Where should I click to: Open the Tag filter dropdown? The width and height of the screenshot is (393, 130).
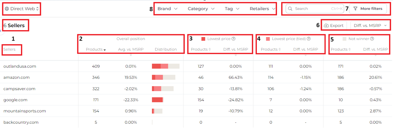[232, 9]
